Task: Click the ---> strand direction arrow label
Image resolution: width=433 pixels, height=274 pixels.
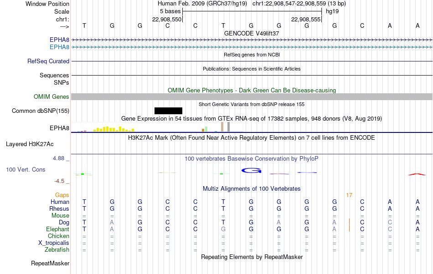Action: click(64, 26)
